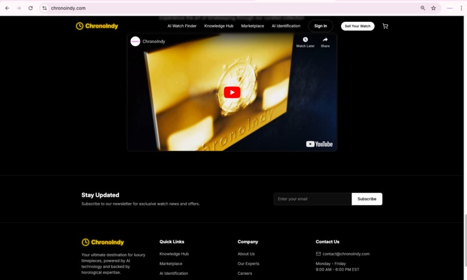
Task: Open AI Identification in the header menu
Action: (x=286, y=26)
